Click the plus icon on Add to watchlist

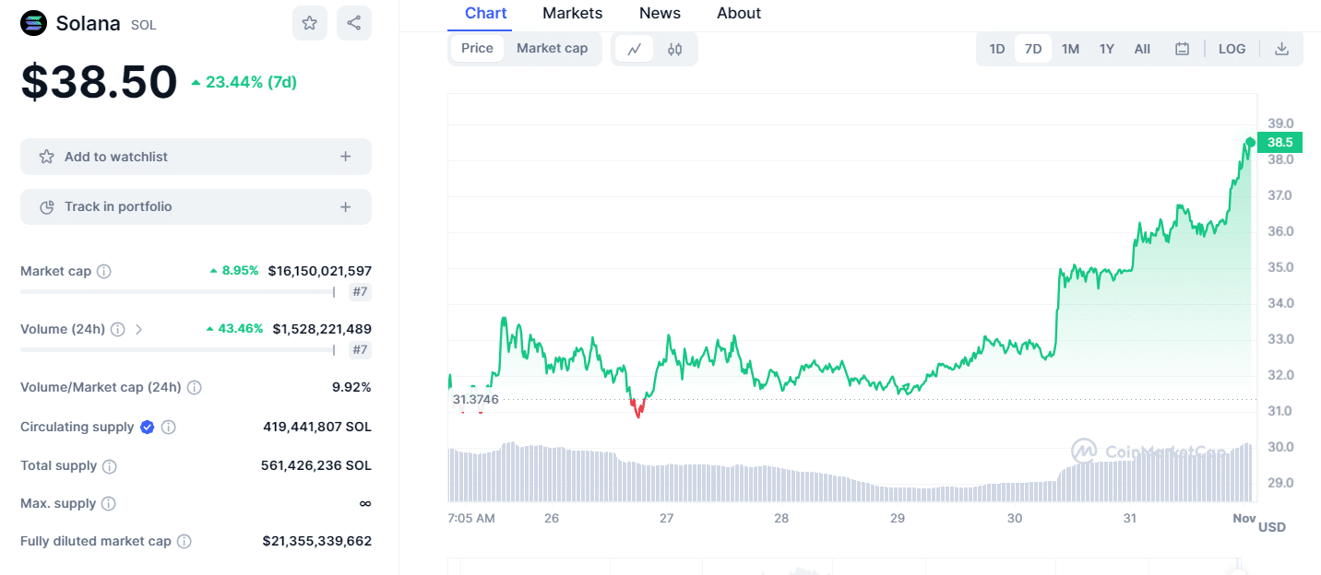[345, 157]
